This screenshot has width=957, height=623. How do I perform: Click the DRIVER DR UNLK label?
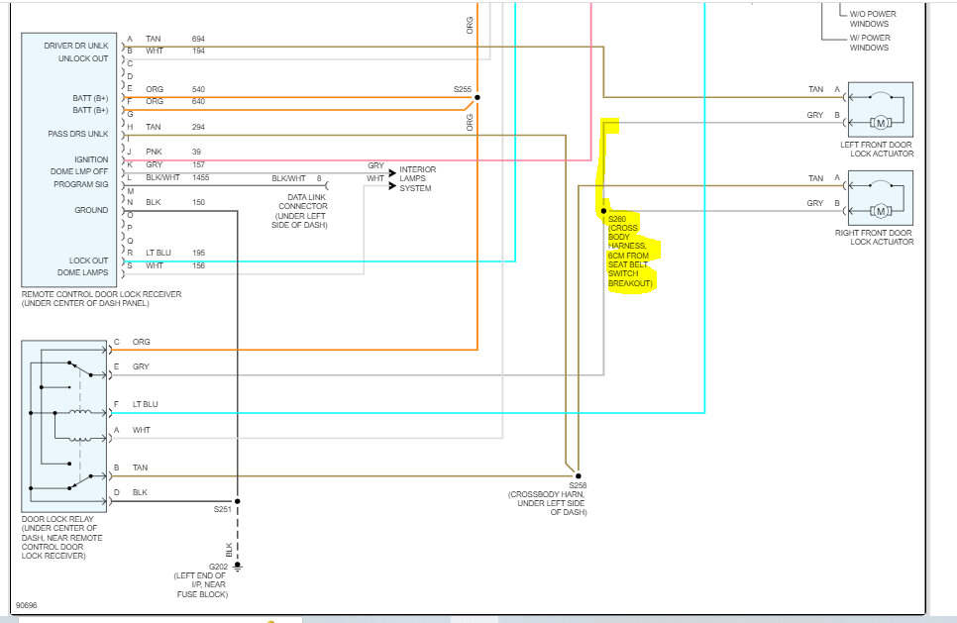point(75,46)
